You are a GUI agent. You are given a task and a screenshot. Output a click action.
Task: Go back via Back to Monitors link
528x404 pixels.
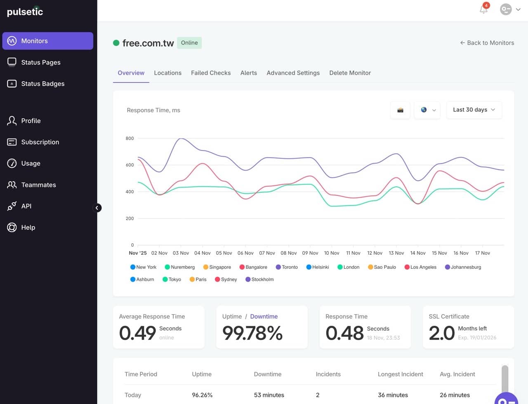point(487,43)
